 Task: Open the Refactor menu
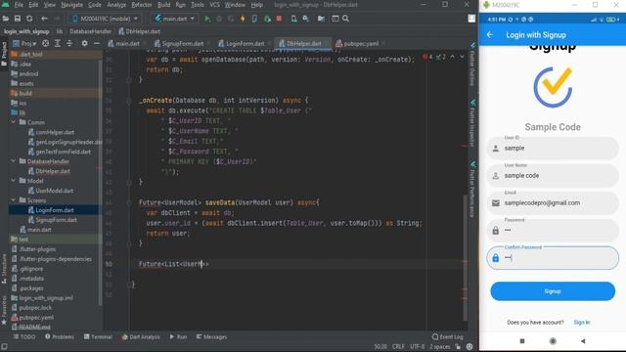(142, 5)
